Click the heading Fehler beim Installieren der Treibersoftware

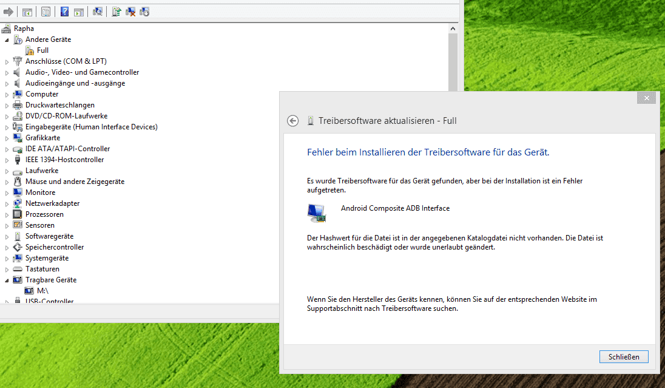coord(428,152)
